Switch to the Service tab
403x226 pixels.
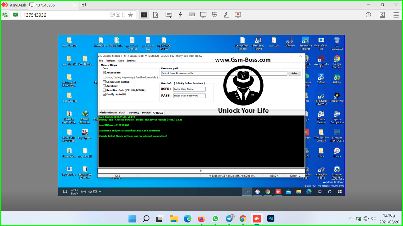pyautogui.click(x=146, y=113)
